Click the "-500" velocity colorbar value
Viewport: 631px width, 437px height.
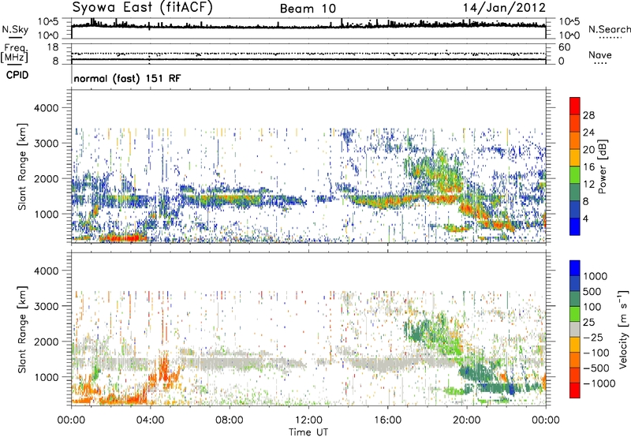(x=596, y=368)
